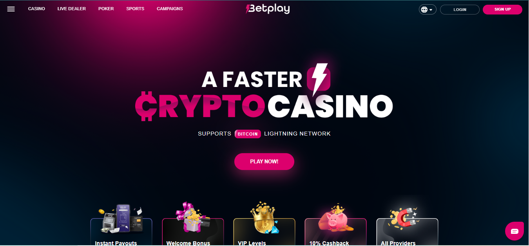Click the Sign Up button

pos(502,9)
